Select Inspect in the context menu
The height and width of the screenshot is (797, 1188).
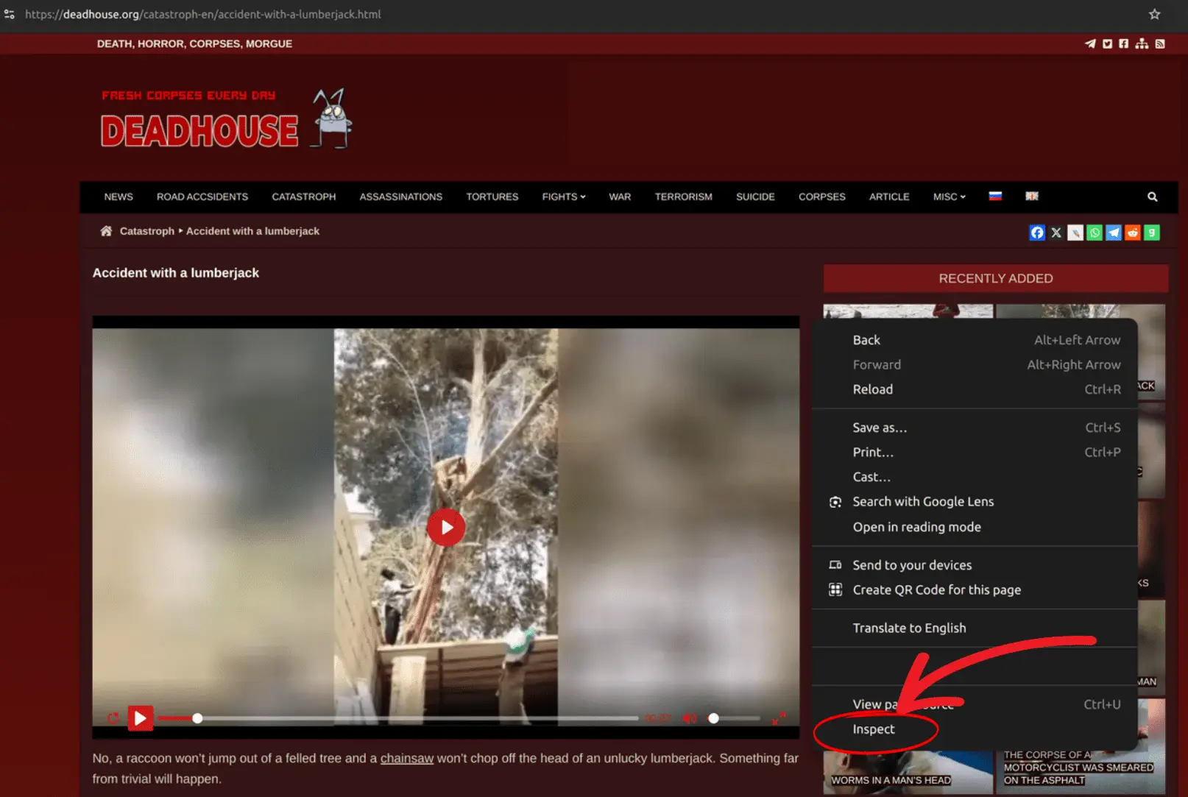coord(975,729)
